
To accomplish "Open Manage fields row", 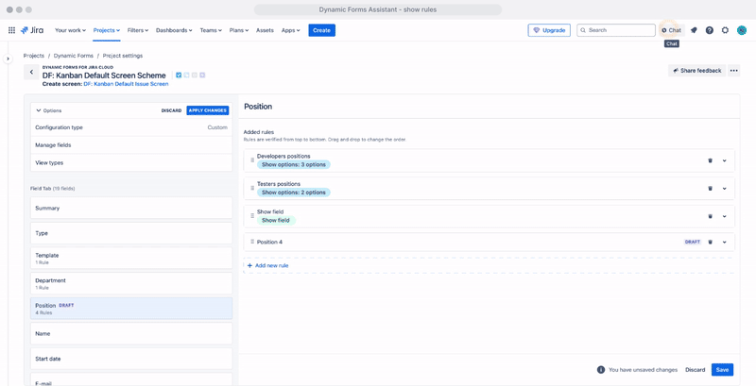I will pyautogui.click(x=131, y=145).
